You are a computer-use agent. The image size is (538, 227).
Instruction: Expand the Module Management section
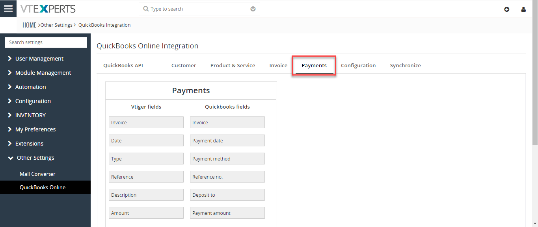pos(43,72)
